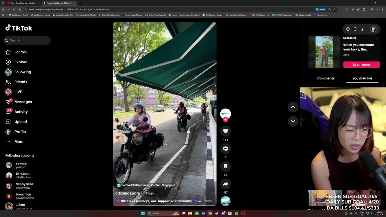Go to the Following feed
Screen dimensions: 386x217
click(18, 72)
